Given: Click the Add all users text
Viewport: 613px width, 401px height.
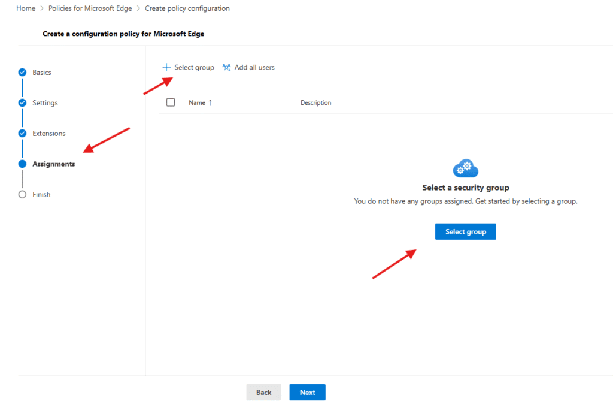Looking at the screenshot, I should tap(254, 68).
